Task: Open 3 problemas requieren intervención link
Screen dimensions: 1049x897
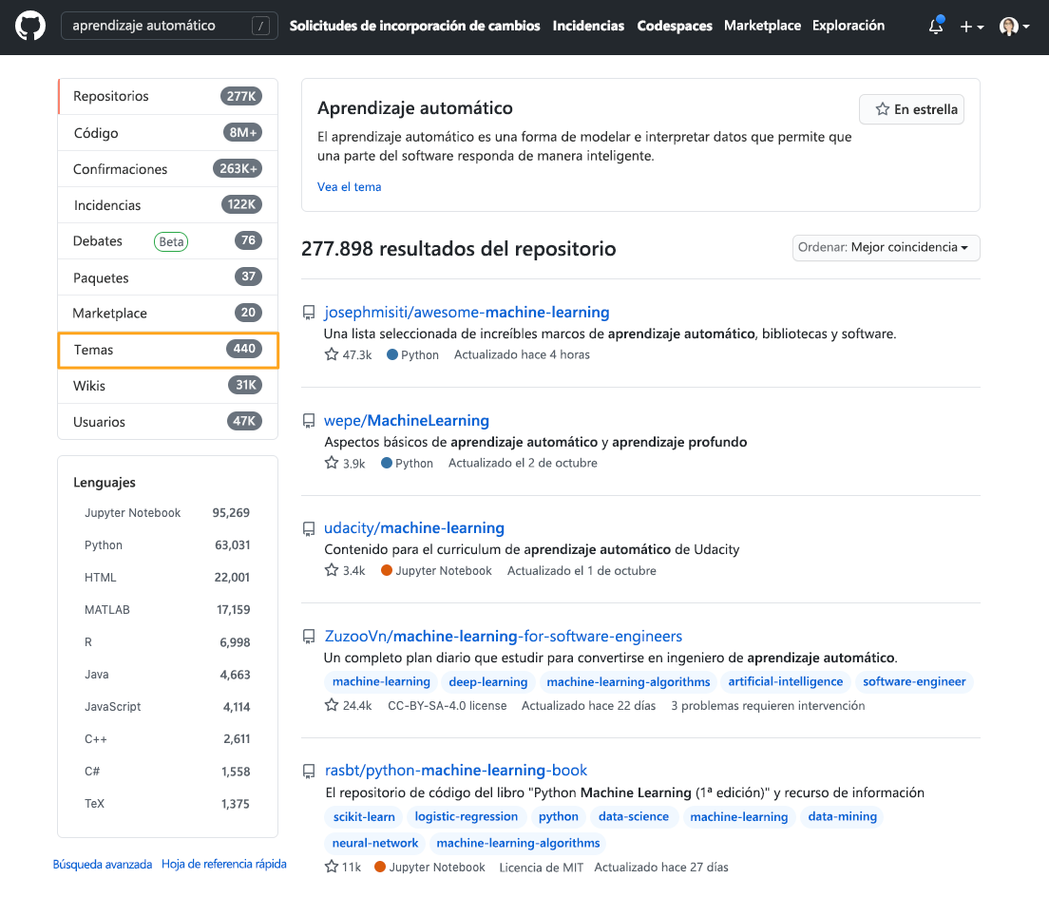Action: pyautogui.click(x=768, y=706)
